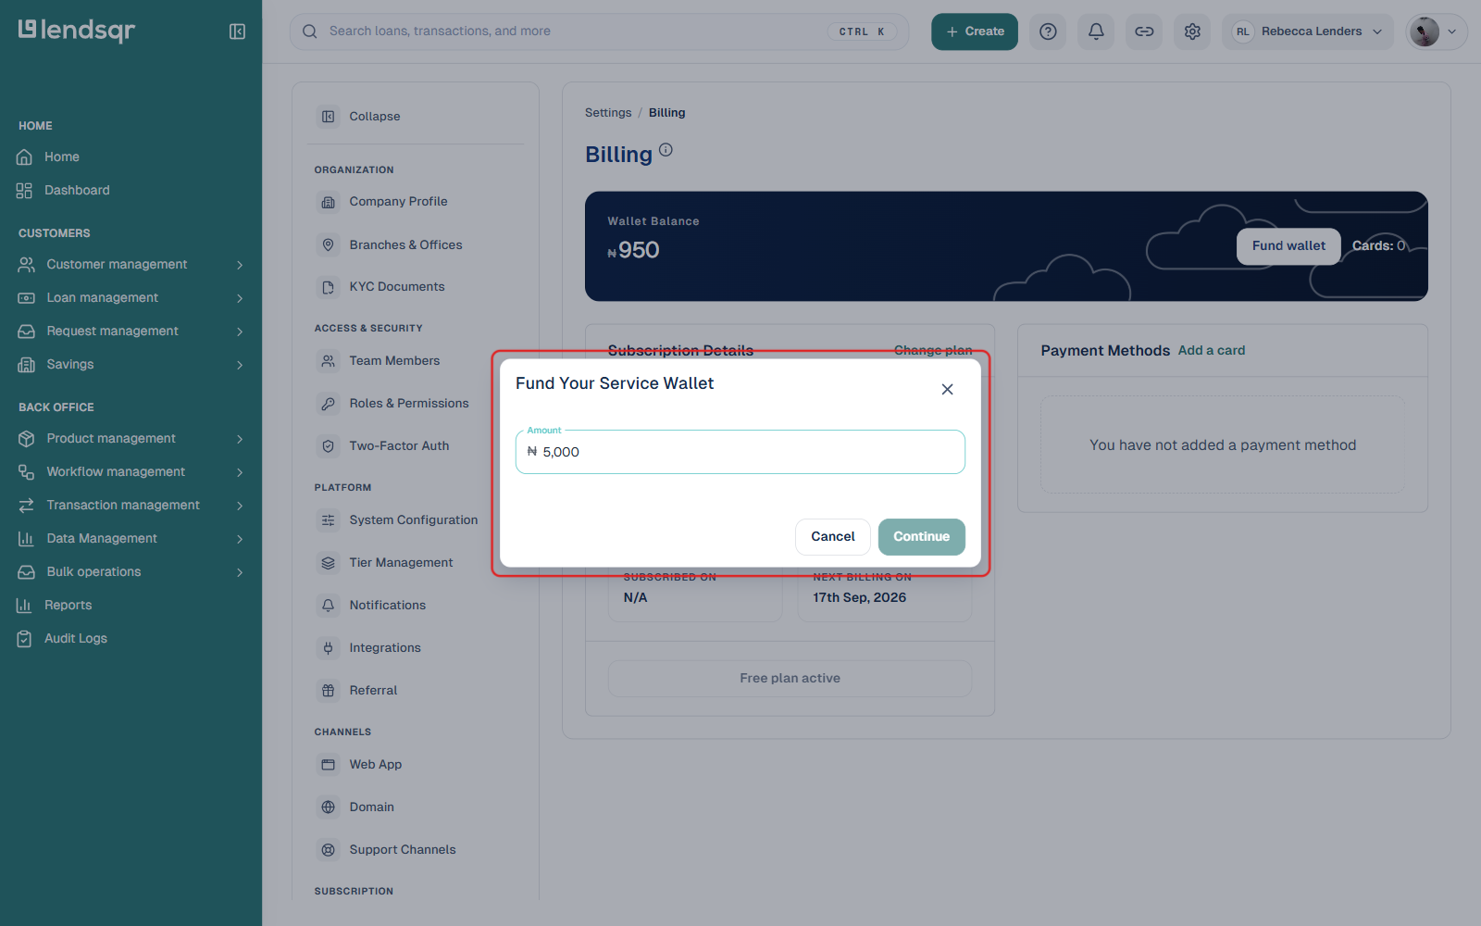Expand Bulk operations submenu
Image resolution: width=1481 pixels, height=926 pixels.
pos(240,572)
